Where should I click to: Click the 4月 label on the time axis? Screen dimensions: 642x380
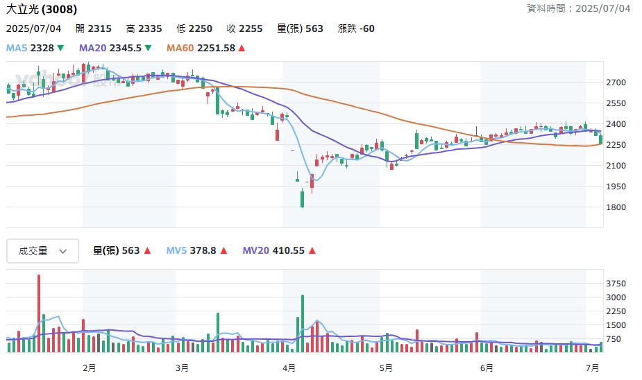289,368
